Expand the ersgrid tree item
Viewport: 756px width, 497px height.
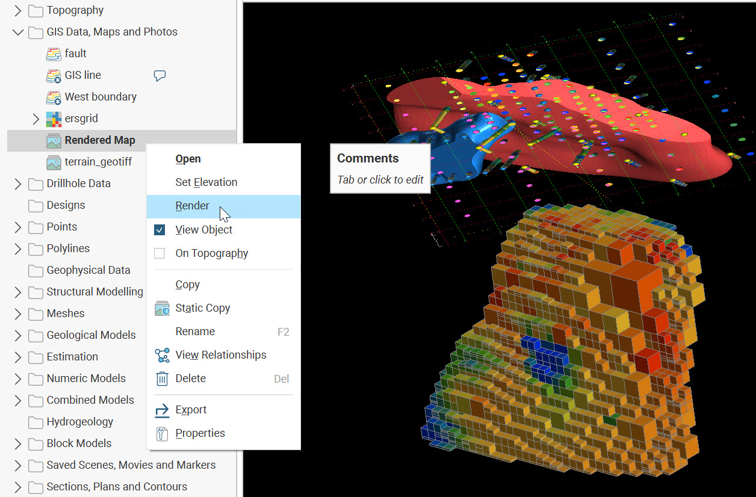tap(36, 119)
